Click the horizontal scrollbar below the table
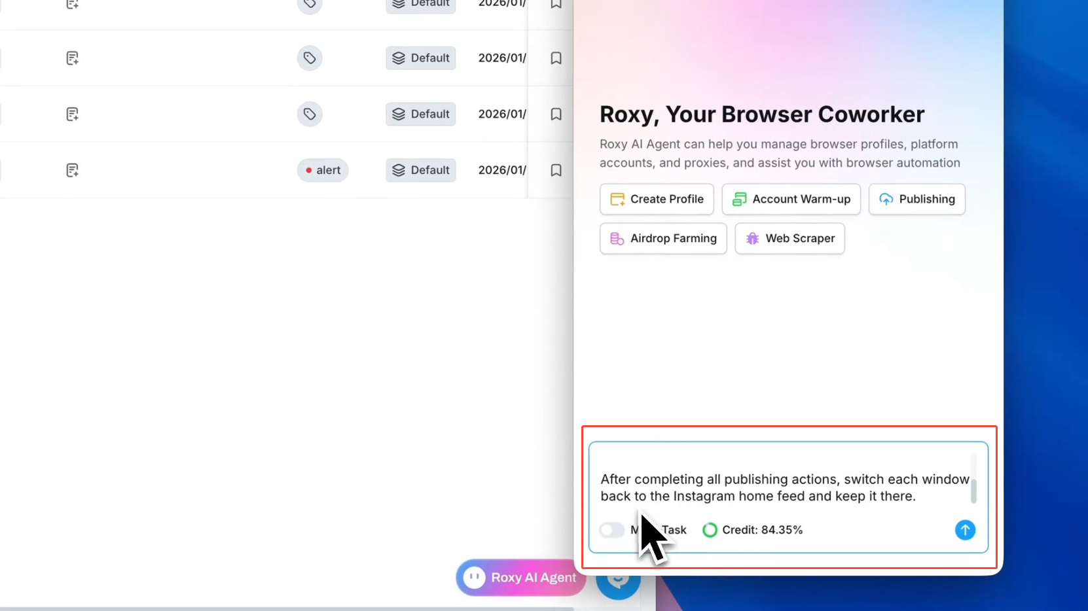The width and height of the screenshot is (1088, 611). pos(287,608)
